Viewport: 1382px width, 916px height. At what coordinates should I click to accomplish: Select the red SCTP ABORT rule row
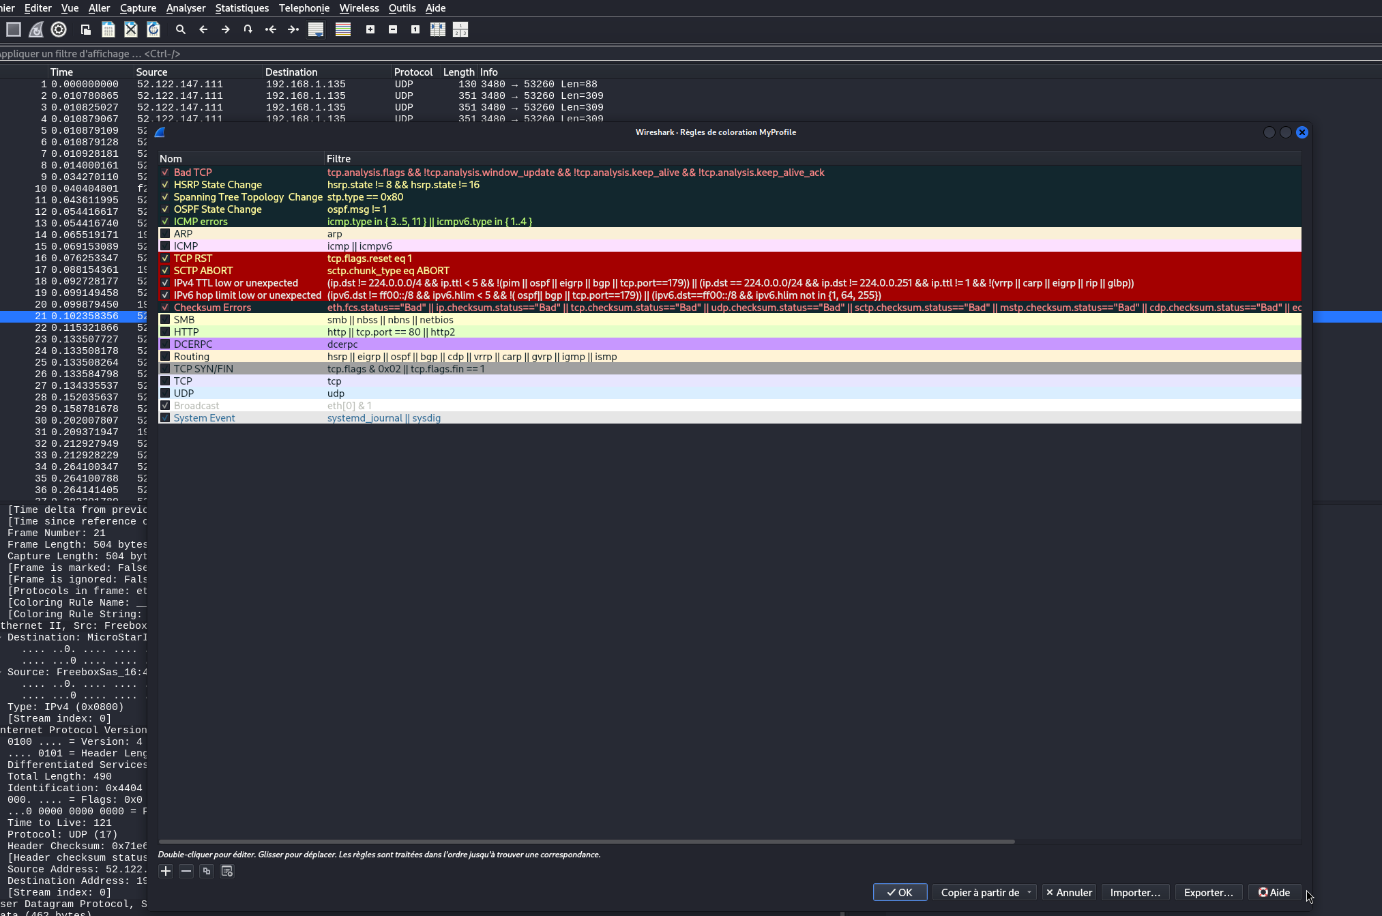pyautogui.click(x=730, y=271)
